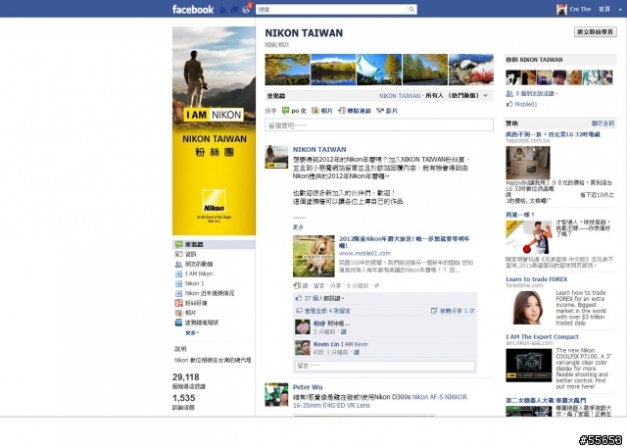Viewport: 627px width, 448px height.
Task: Open the messages icon in top bar
Action: (x=234, y=10)
